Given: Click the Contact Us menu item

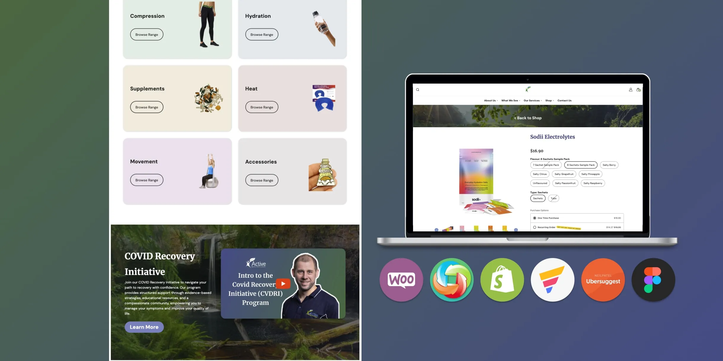Looking at the screenshot, I should (564, 100).
